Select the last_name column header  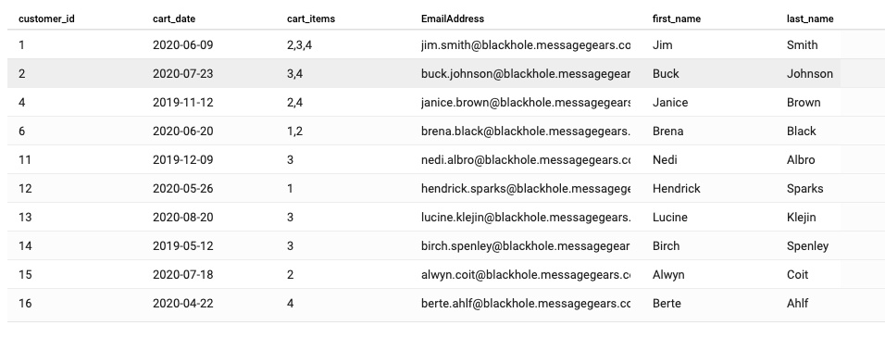(810, 19)
